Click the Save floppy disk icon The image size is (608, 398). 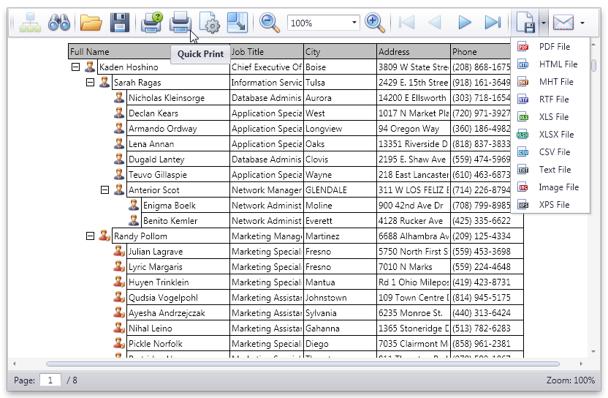click(x=119, y=23)
